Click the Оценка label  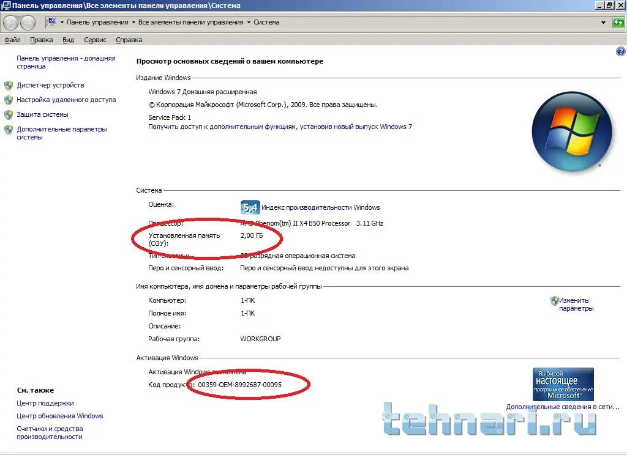point(161,204)
